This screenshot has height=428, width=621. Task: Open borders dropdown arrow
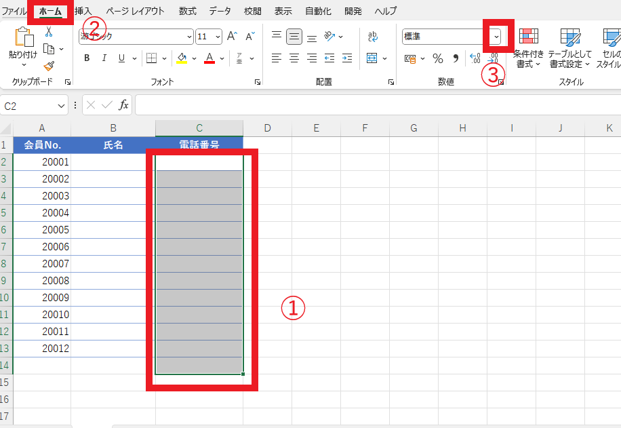164,58
